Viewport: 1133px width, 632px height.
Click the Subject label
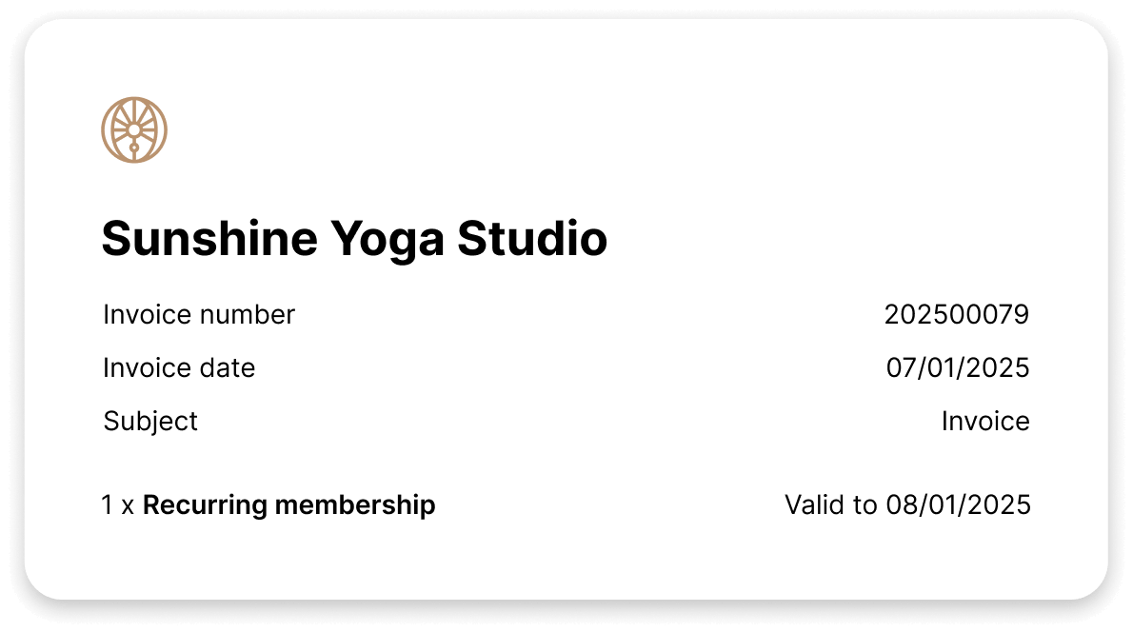pyautogui.click(x=150, y=421)
